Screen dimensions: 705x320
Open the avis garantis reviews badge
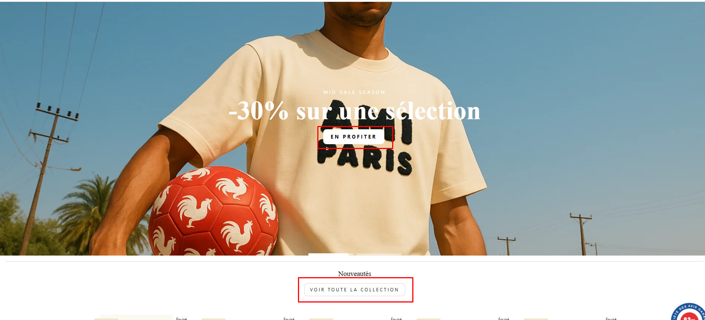click(689, 312)
